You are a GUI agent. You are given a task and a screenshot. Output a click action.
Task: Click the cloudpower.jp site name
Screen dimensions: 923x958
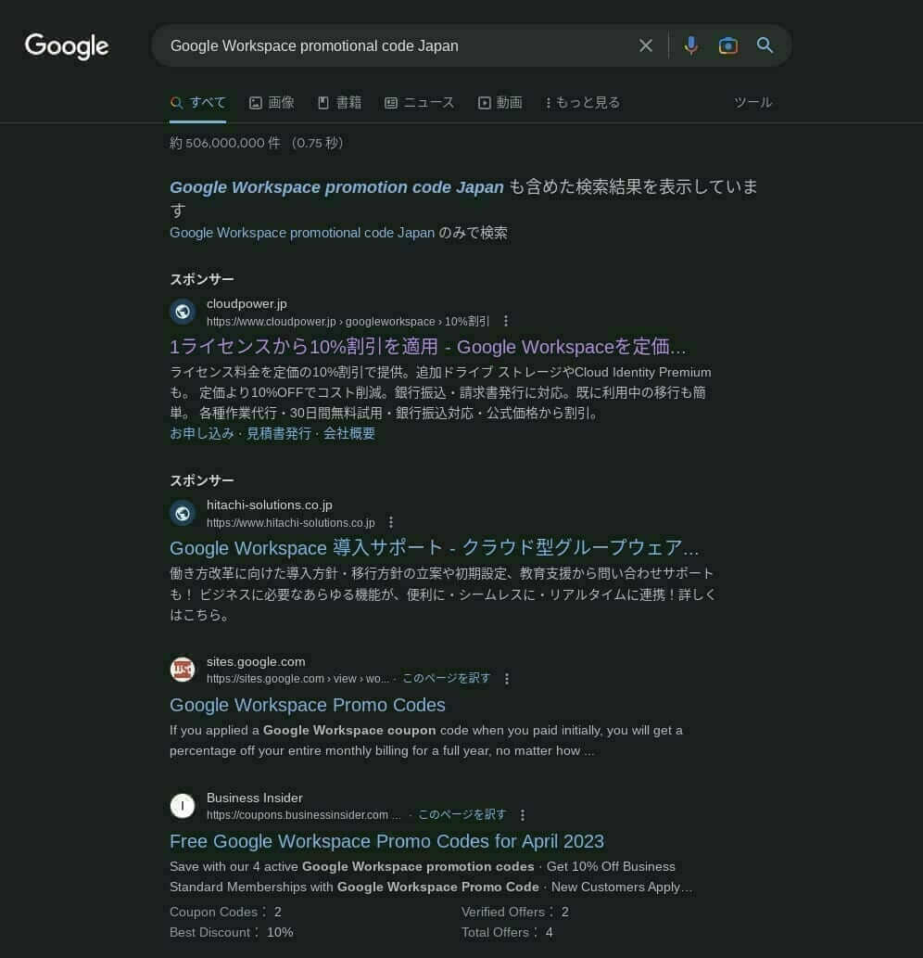pyautogui.click(x=247, y=303)
